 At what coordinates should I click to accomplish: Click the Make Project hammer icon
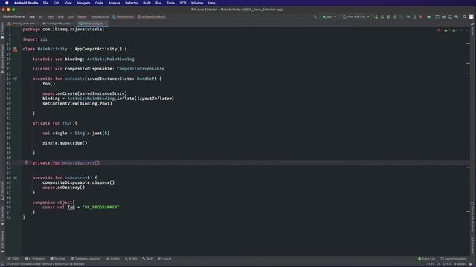click(315, 16)
